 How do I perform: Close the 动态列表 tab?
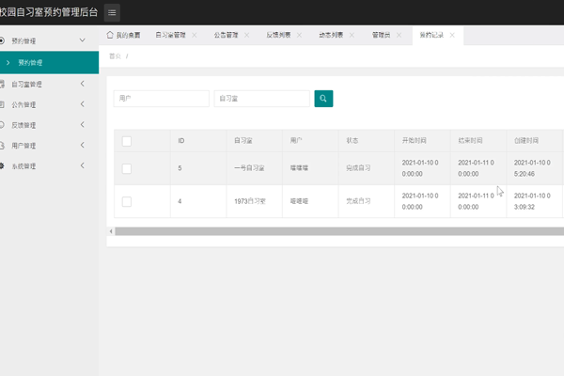(x=352, y=35)
